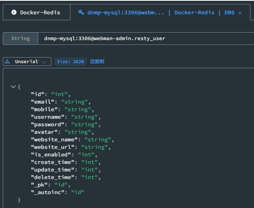The width and height of the screenshot is (254, 208).
Task: Click the "avatar" key in JSON
Action: click(x=44, y=132)
